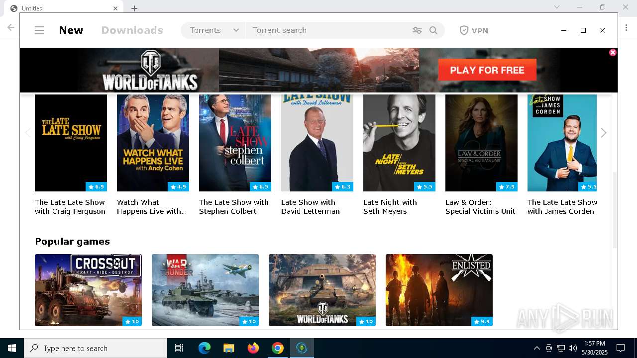The image size is (637, 358).
Task: Select the Untitled browser tab
Action: pos(64,8)
